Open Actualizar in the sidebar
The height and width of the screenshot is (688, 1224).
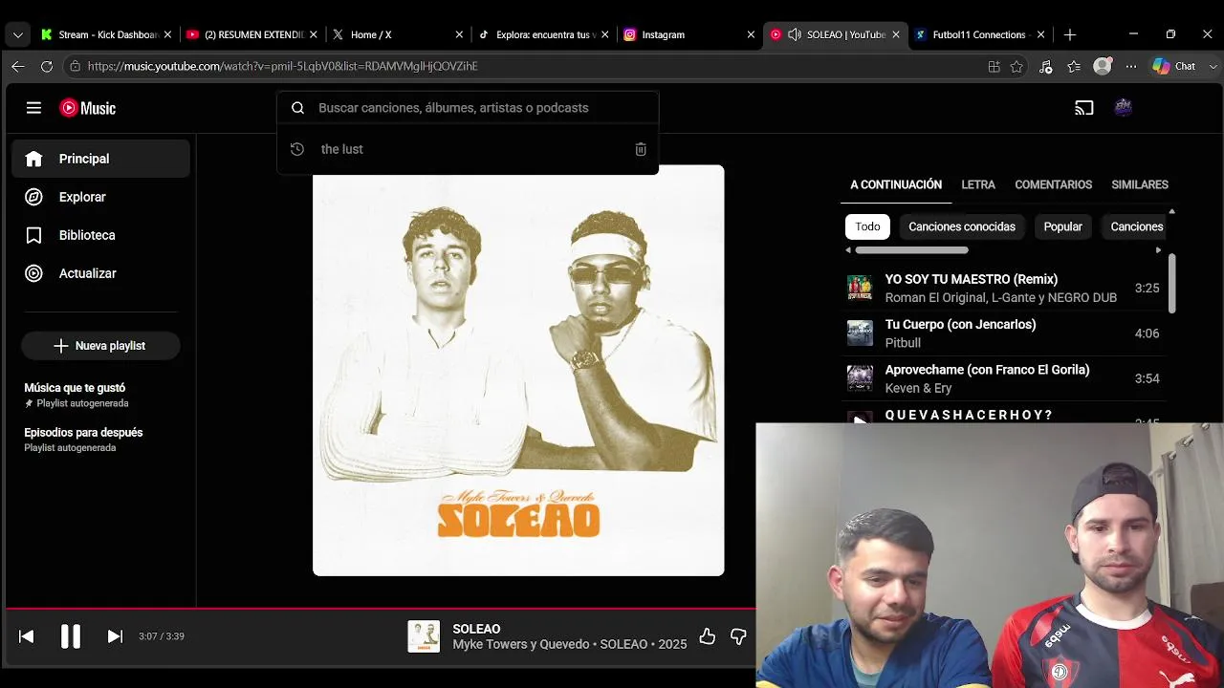(x=100, y=273)
